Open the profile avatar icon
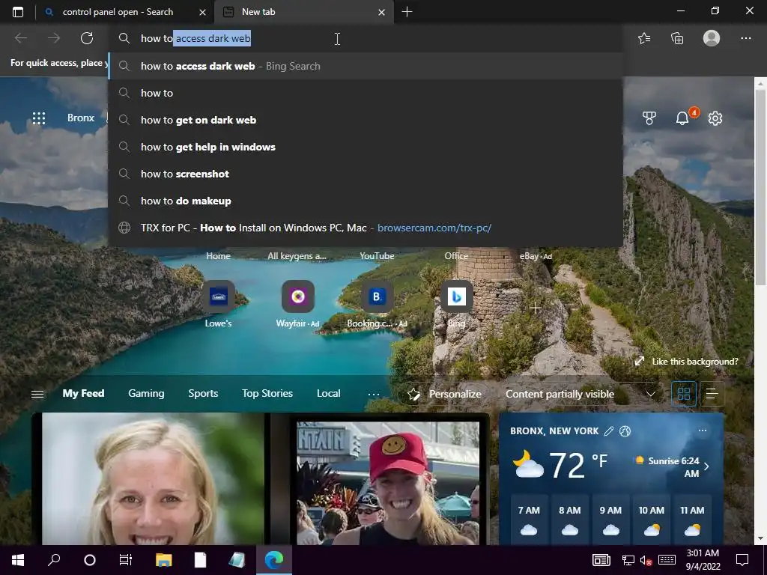This screenshot has width=767, height=575. (712, 38)
